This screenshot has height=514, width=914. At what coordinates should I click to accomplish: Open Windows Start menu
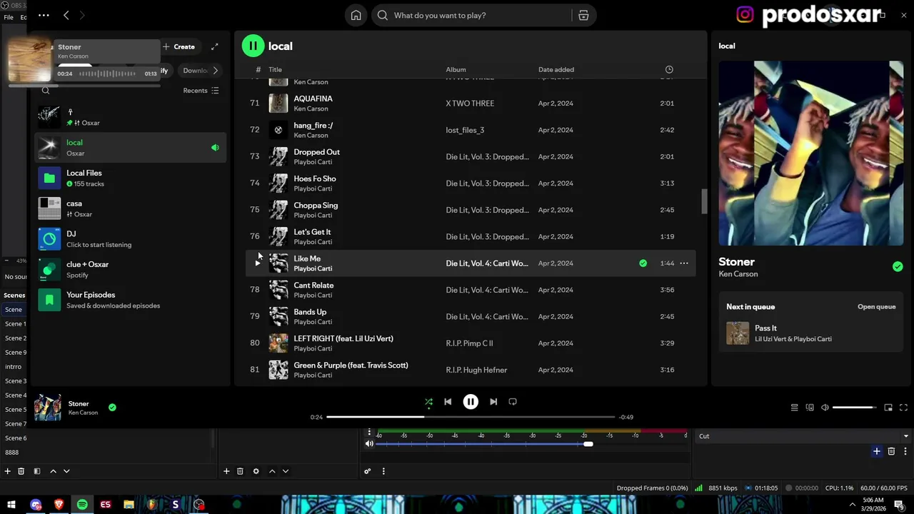click(x=11, y=505)
